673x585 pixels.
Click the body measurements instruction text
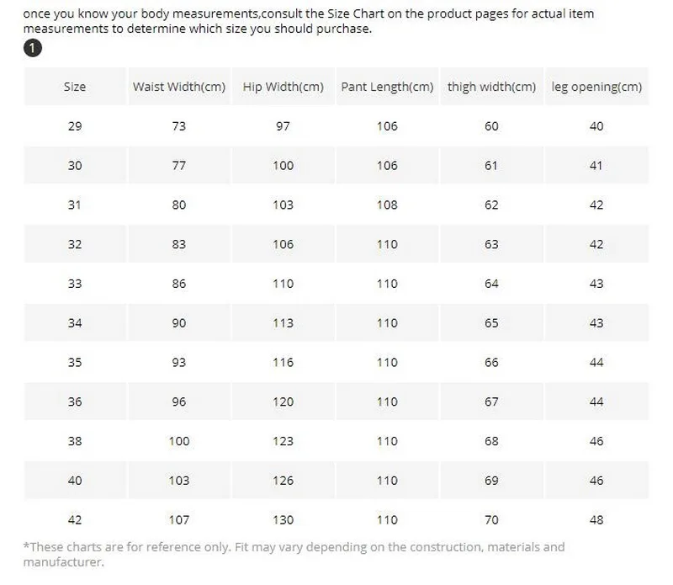(309, 21)
